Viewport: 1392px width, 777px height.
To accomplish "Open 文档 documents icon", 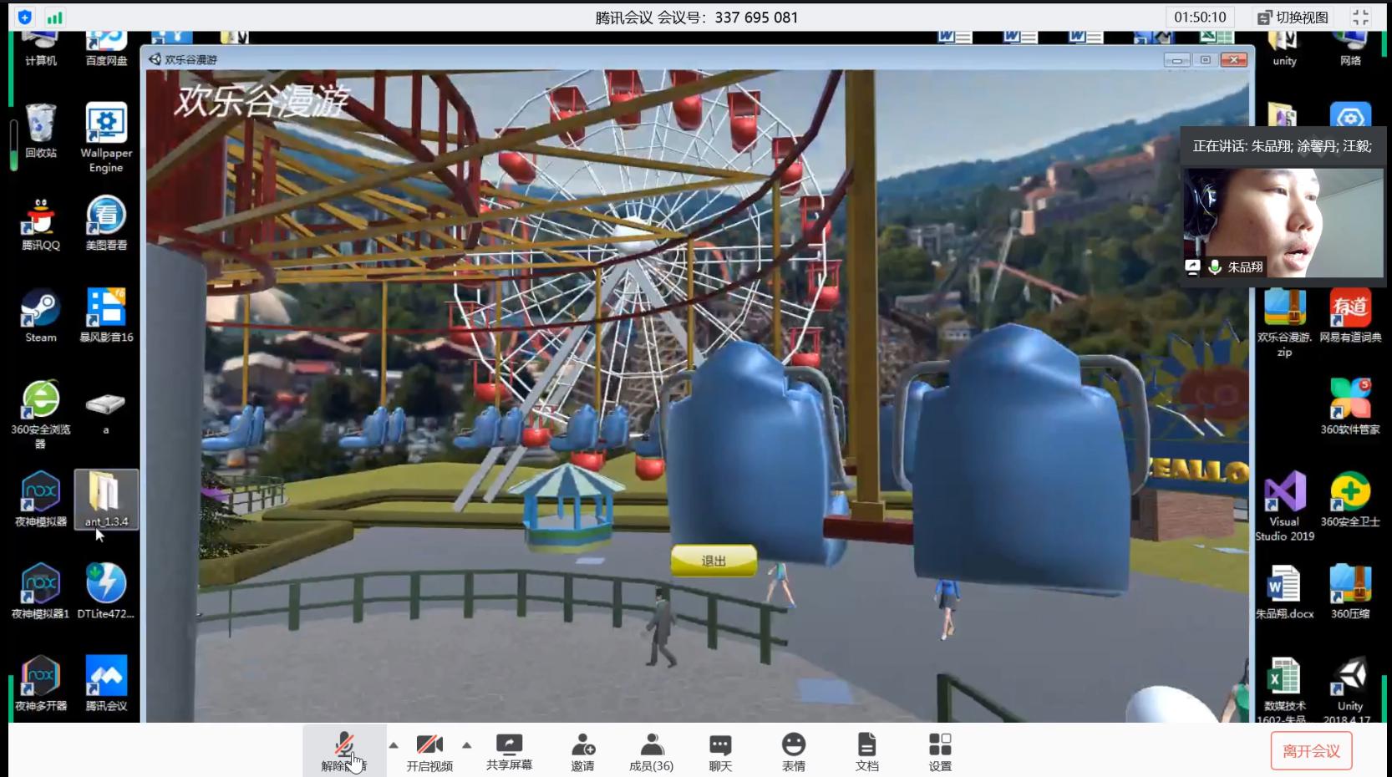I will [x=866, y=750].
